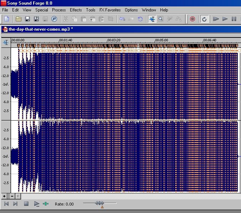Click data window waveform icon in title
The height and width of the screenshot is (213, 241).
pos(5,29)
